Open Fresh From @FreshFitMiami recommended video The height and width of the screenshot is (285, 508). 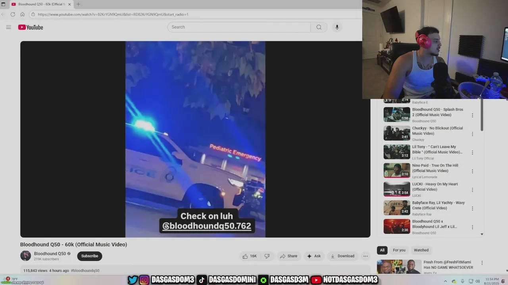pyautogui.click(x=448, y=265)
